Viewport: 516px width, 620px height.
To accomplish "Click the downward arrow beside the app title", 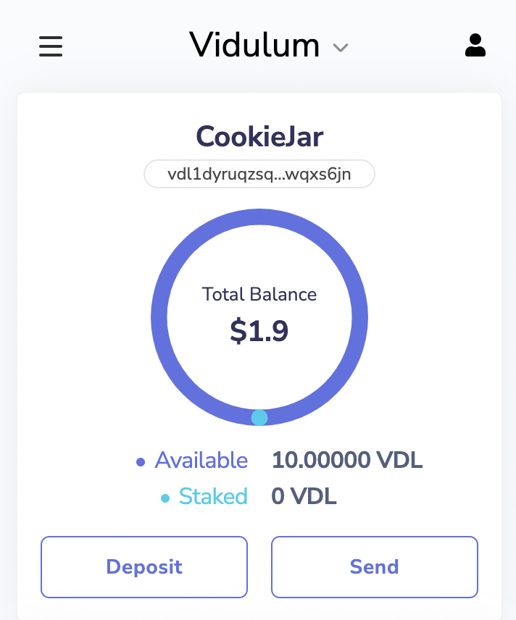I will 341,49.
